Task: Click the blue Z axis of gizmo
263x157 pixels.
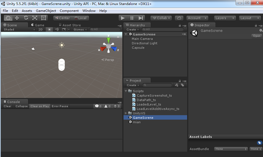Action: [114, 48]
